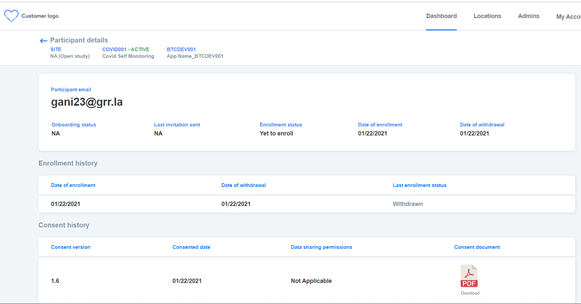Click the PDF icon in Consent document column
The height and width of the screenshot is (304, 581).
tap(469, 276)
